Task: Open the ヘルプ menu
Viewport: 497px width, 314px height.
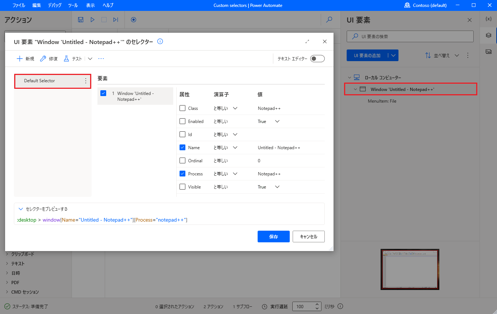Action: pyautogui.click(x=108, y=5)
